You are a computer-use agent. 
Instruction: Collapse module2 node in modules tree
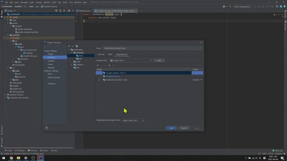coord(72,53)
